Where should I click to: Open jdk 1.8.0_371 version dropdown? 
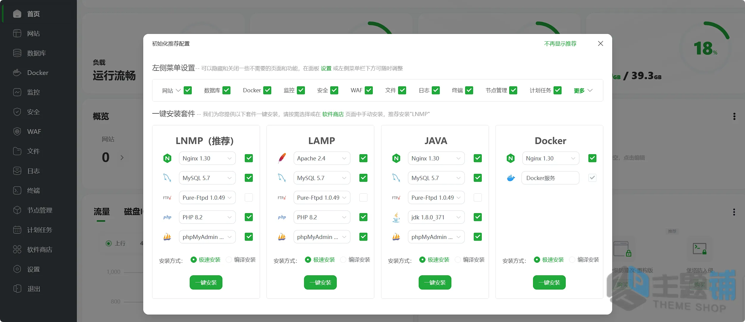(x=436, y=217)
